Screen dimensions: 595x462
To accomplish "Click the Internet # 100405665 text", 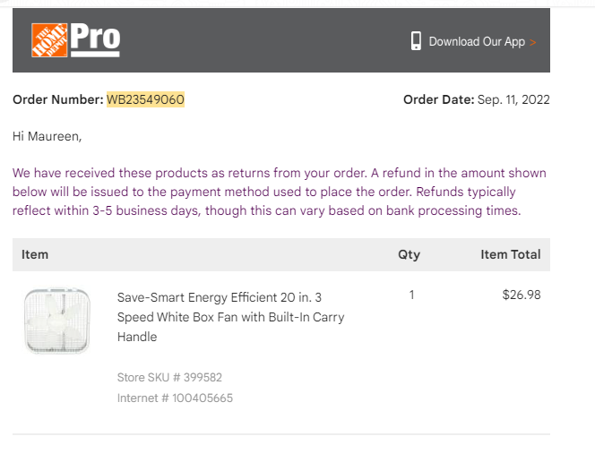I will tap(175, 398).
